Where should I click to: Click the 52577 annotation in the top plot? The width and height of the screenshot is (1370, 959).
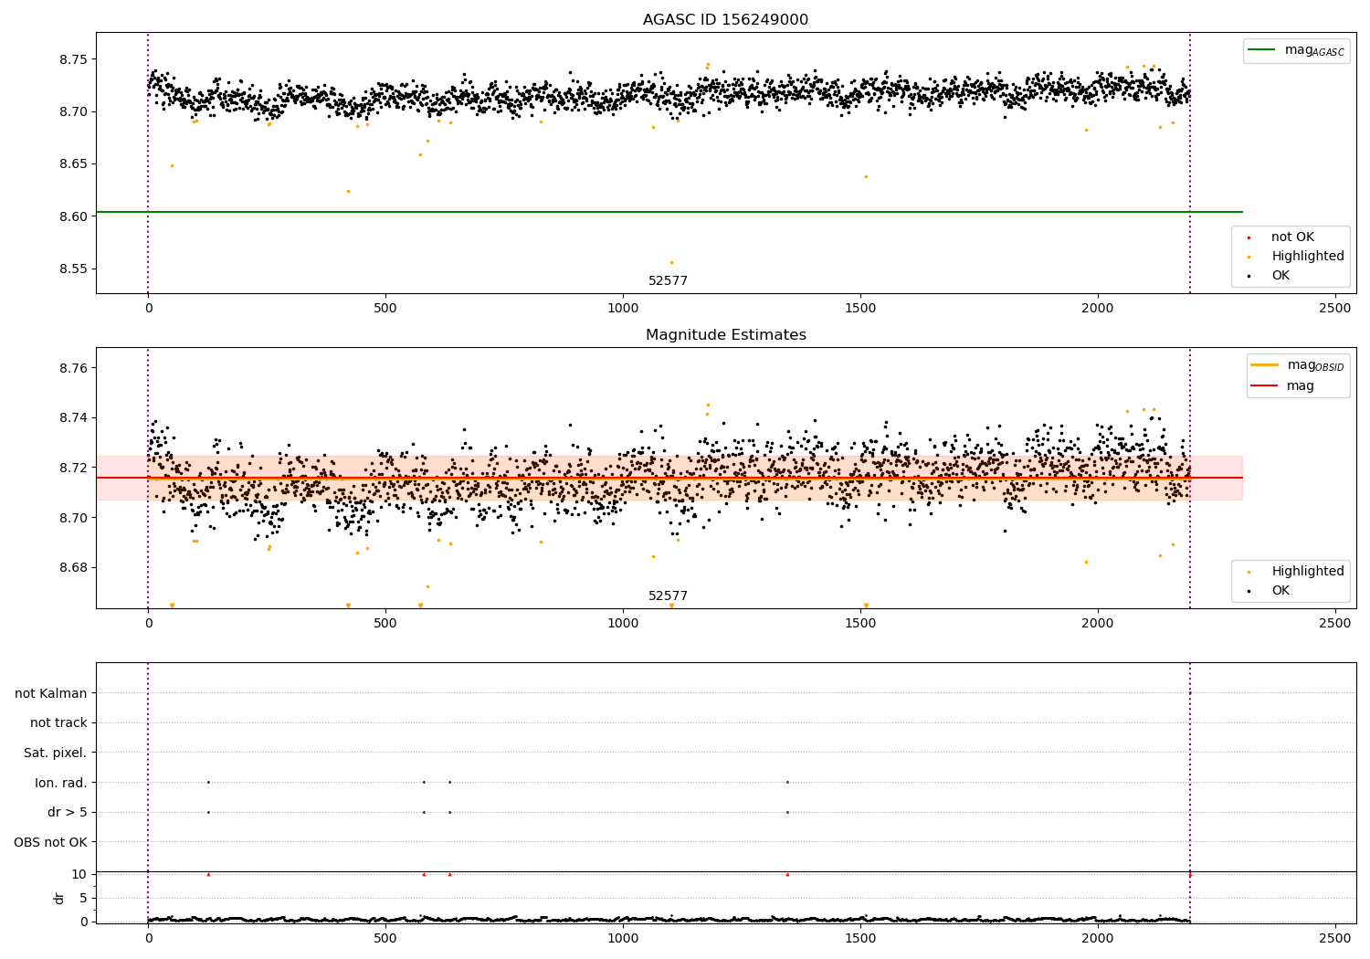[x=668, y=281]
